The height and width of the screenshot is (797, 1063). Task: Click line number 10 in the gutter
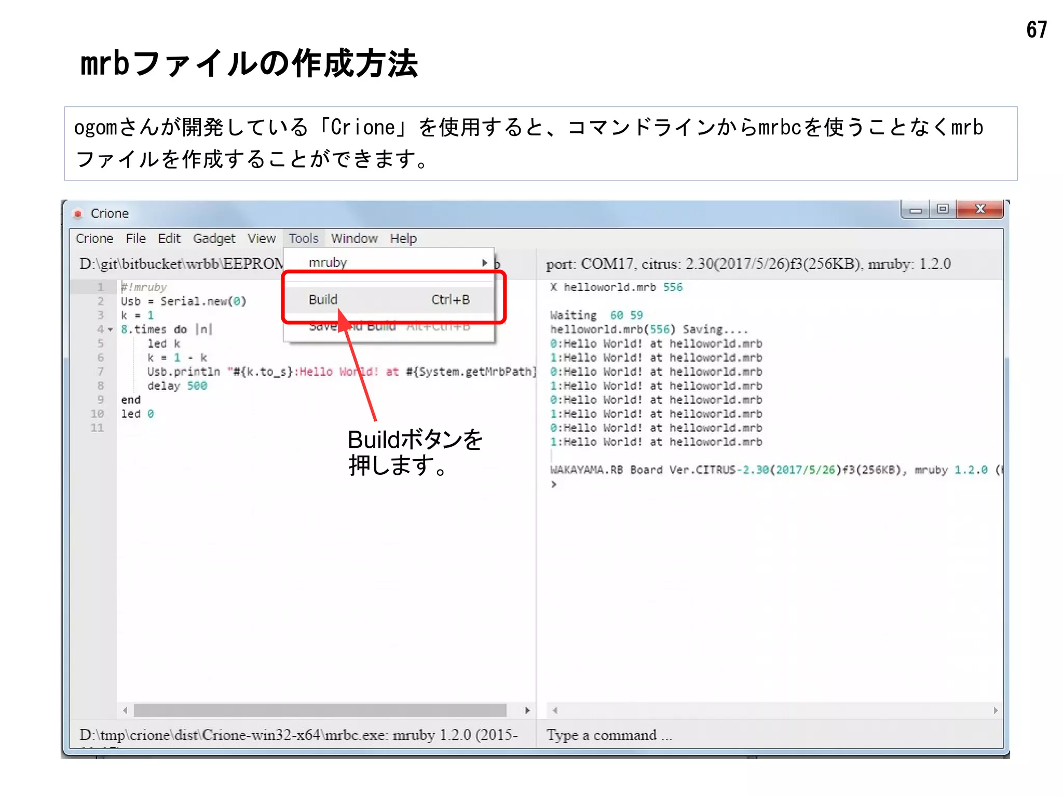click(97, 414)
